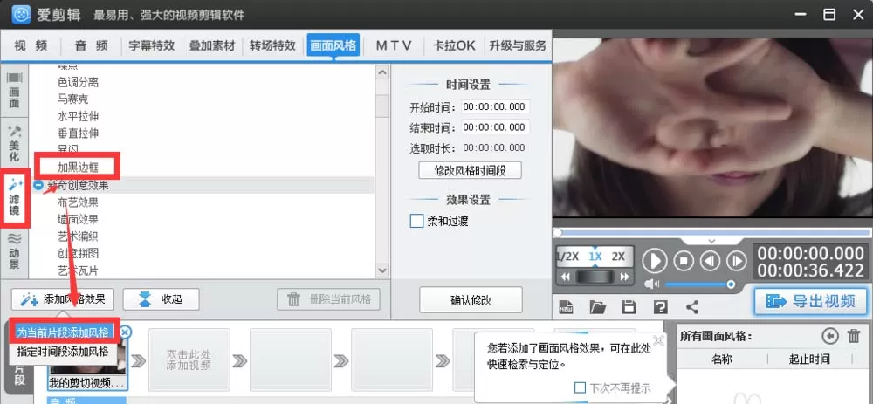Stop the video playback
The image size is (873, 404).
(684, 260)
